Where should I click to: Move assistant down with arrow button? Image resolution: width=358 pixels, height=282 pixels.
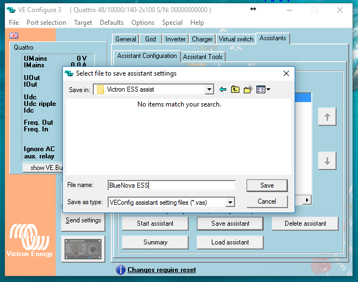327,161
